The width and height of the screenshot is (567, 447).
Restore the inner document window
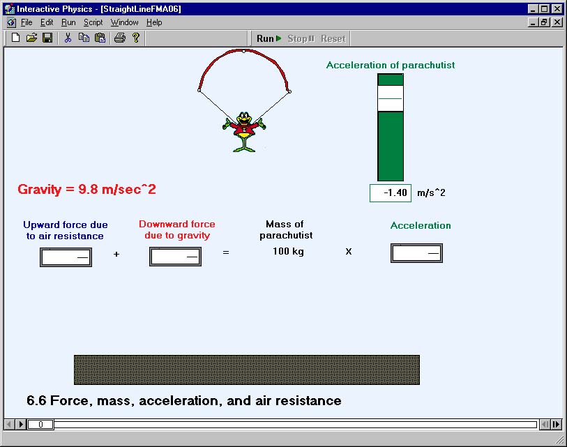545,22
